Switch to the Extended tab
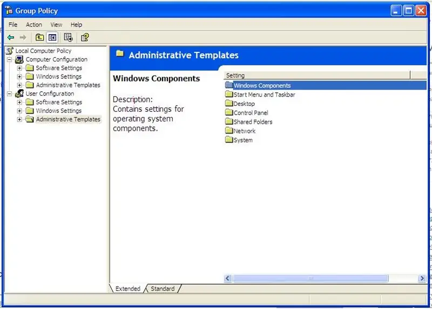 (127, 288)
